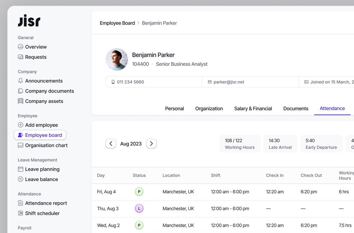Click the L status badge for Thu, Aug 3
The image size is (354, 233).
coord(139,208)
